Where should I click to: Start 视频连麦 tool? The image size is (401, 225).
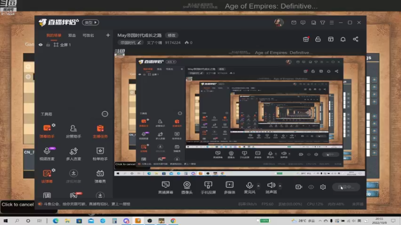(x=47, y=153)
